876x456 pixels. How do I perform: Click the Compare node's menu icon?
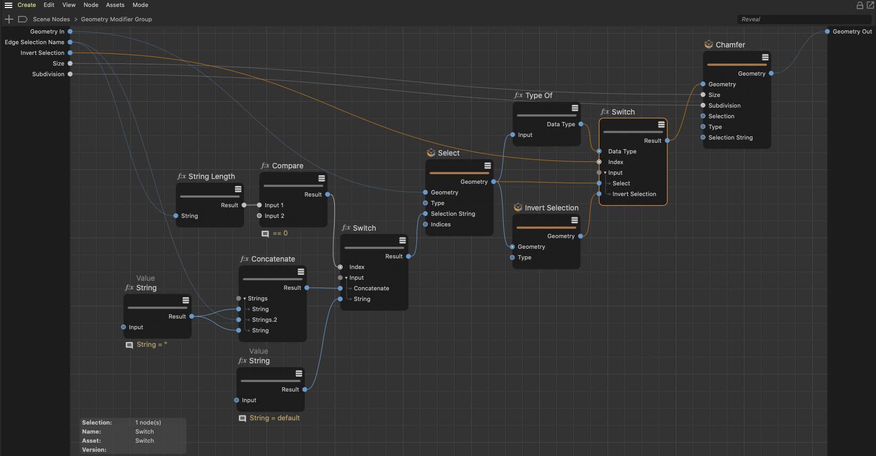pyautogui.click(x=321, y=178)
